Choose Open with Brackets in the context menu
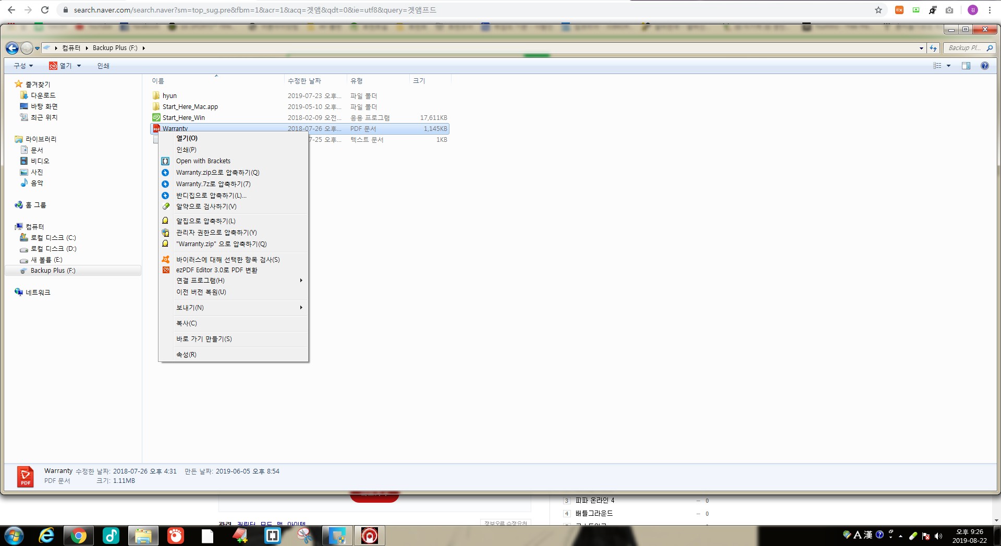This screenshot has width=1001, height=546. point(233,161)
